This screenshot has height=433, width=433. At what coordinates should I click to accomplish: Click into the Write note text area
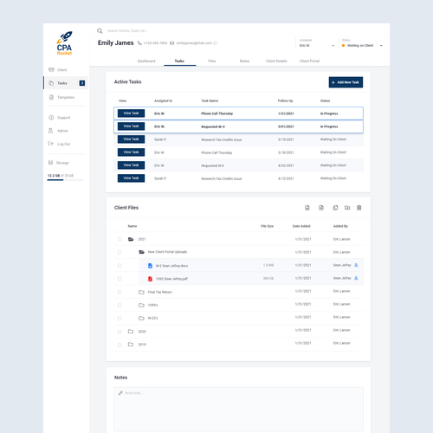tap(238, 410)
